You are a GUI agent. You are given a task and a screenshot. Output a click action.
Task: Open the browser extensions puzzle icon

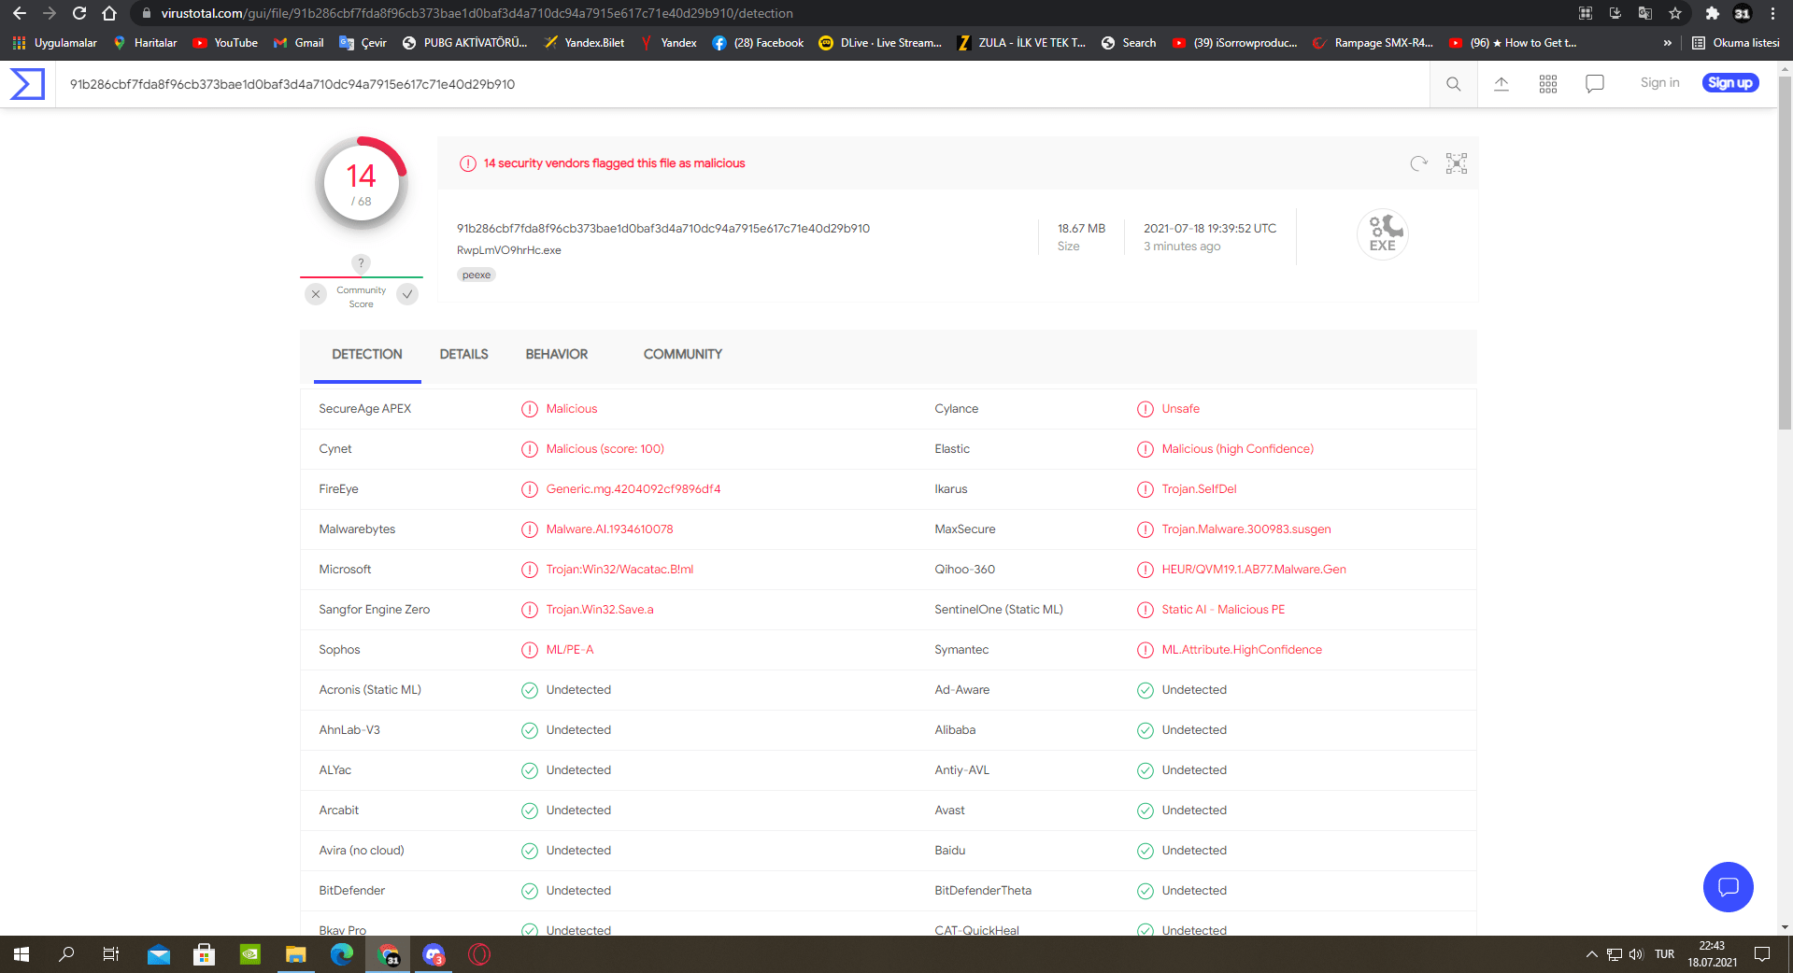[x=1712, y=13]
